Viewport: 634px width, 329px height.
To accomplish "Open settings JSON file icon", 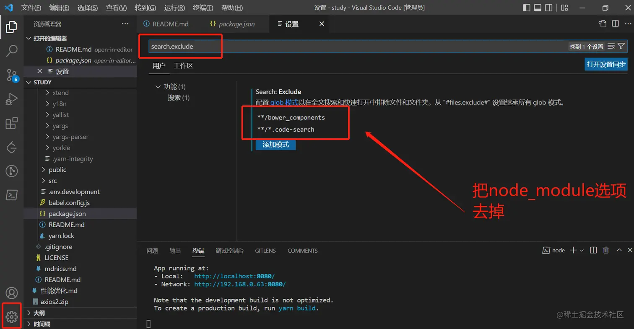I will 603,24.
